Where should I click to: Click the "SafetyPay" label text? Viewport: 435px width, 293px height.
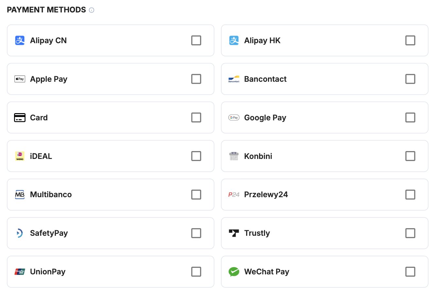[49, 233]
